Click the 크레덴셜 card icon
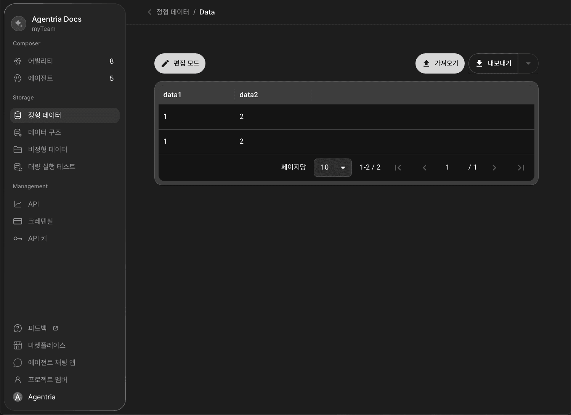 pyautogui.click(x=18, y=221)
